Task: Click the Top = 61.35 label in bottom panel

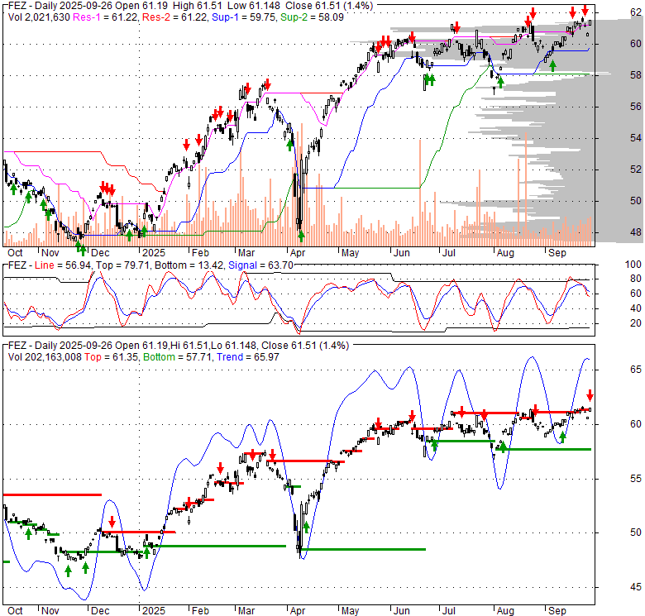Action: 112,357
